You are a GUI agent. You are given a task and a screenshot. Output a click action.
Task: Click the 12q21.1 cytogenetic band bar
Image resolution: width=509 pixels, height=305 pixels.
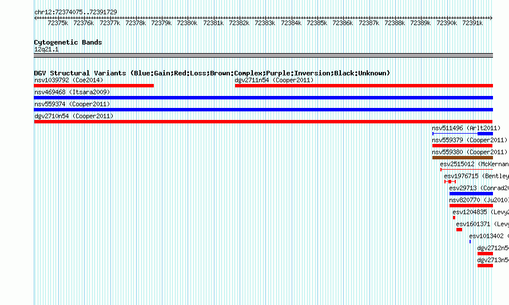click(263, 55)
